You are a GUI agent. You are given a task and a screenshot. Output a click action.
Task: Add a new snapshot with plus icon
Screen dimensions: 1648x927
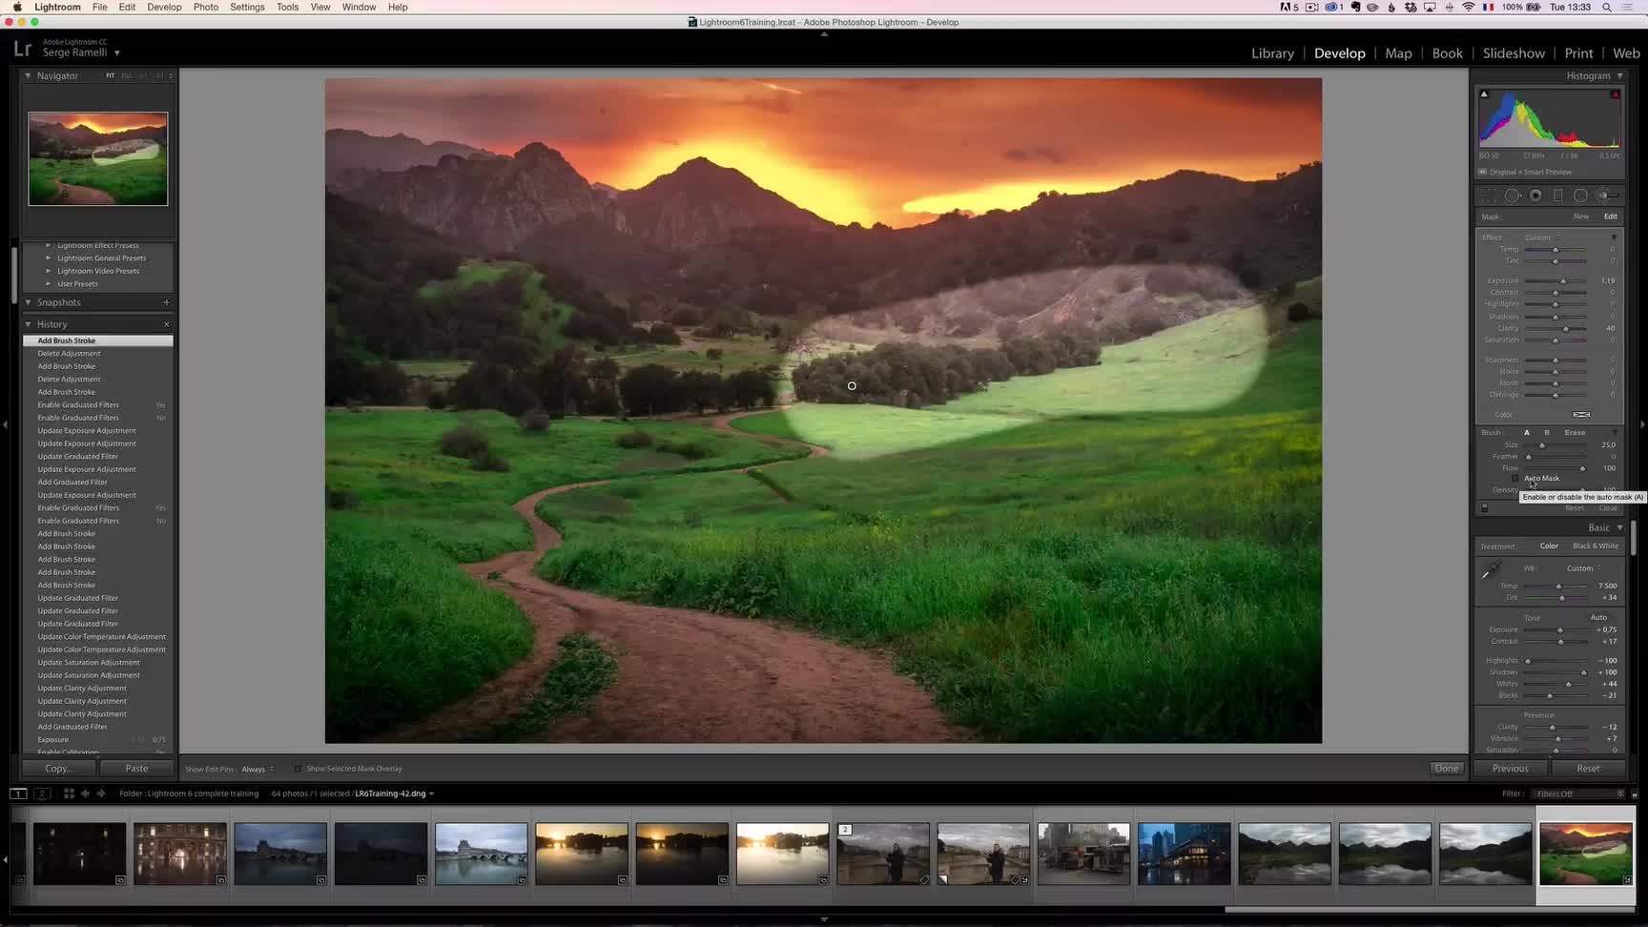(x=166, y=302)
